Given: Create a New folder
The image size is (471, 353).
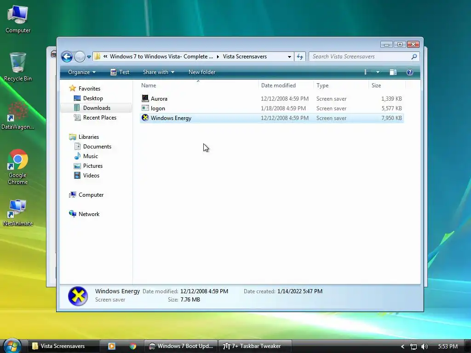Looking at the screenshot, I should tap(202, 72).
